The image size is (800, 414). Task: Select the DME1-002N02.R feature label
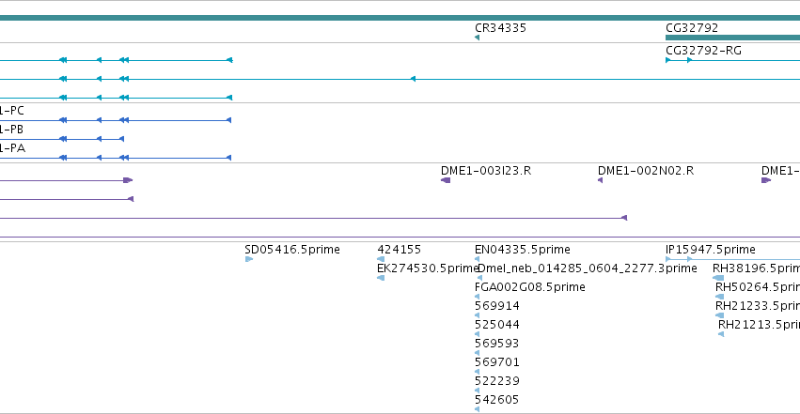click(646, 171)
